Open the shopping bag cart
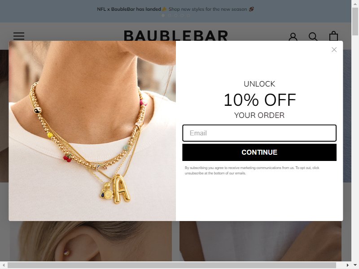This screenshot has width=359, height=269. tap(333, 36)
